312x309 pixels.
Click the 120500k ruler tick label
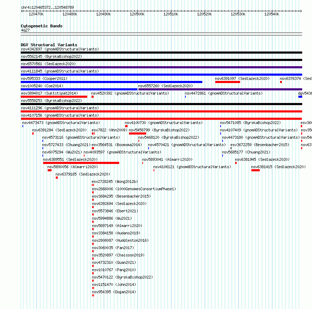(137, 14)
